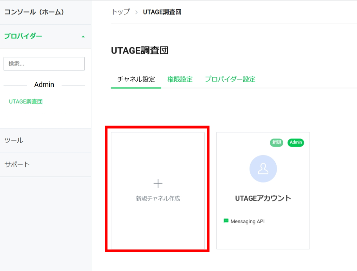Click the green Admin badge on card

tap(296, 142)
